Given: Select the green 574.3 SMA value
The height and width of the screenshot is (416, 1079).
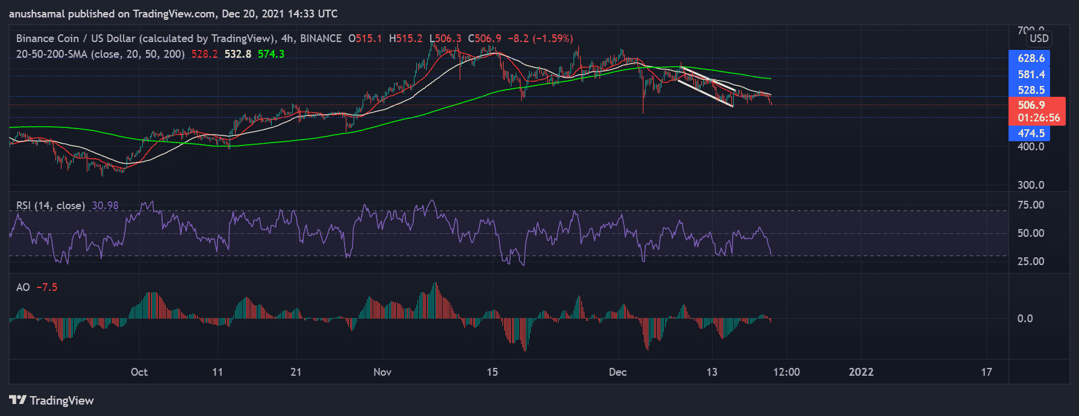Looking at the screenshot, I should [x=271, y=54].
